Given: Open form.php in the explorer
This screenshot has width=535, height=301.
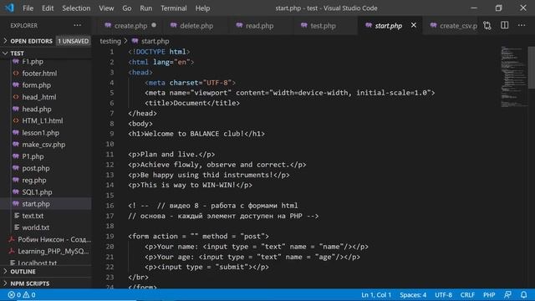Looking at the screenshot, I should click(x=36, y=85).
